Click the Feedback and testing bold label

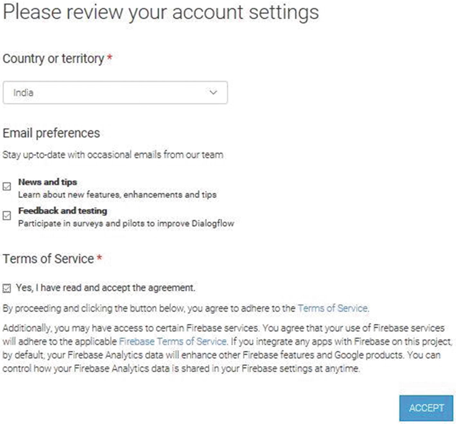63,211
